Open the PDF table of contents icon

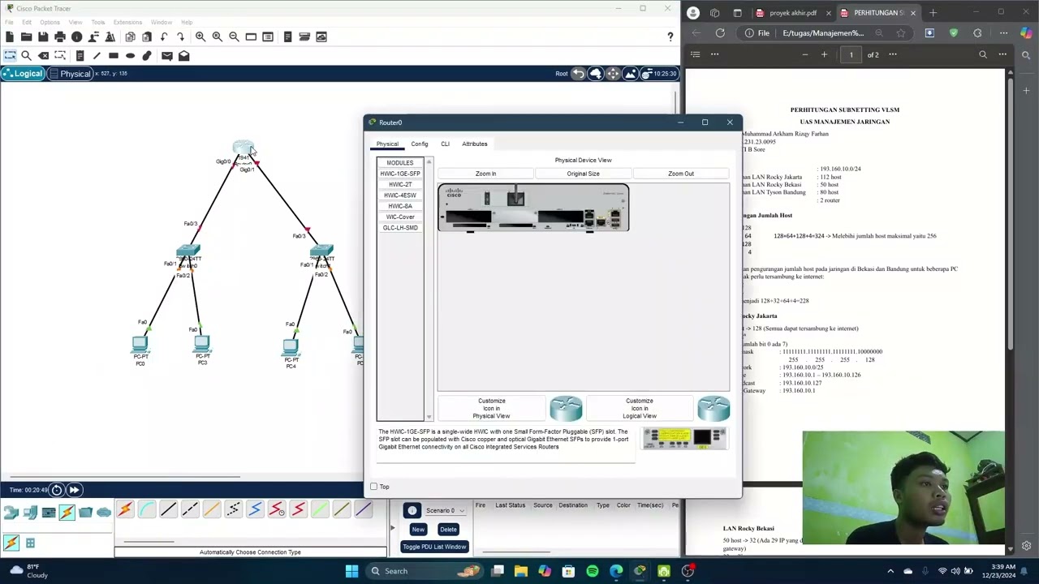click(695, 54)
